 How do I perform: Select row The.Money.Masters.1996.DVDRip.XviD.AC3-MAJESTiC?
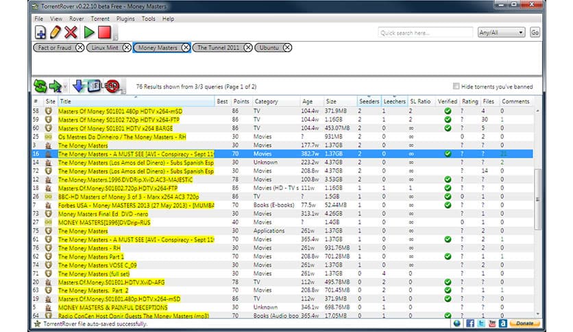[x=282, y=180]
